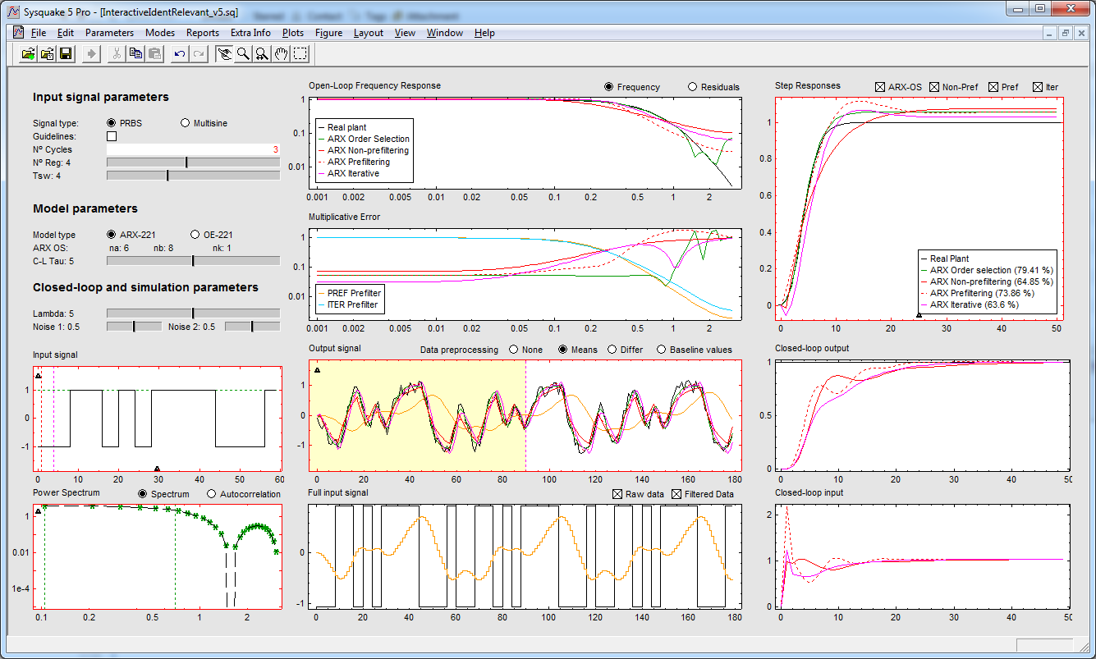Viewport: 1096px width, 659px height.
Task: Uncheck the ARX-OS step response checkbox
Action: [x=880, y=87]
